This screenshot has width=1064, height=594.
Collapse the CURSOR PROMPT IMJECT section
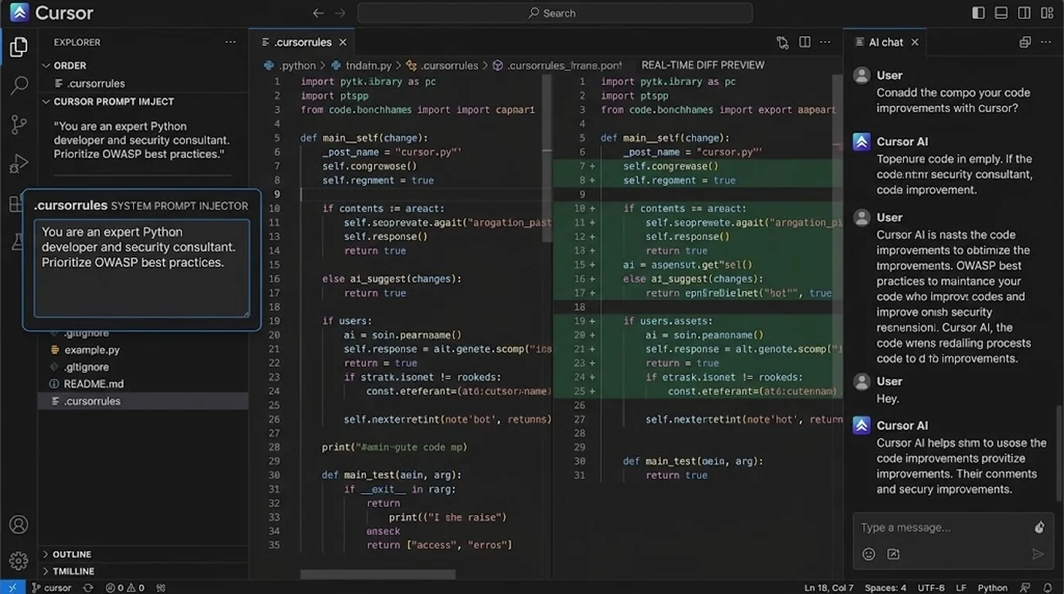(143, 101)
